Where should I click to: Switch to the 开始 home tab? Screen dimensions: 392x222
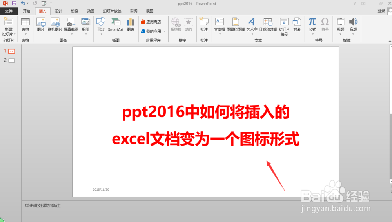pos(27,11)
